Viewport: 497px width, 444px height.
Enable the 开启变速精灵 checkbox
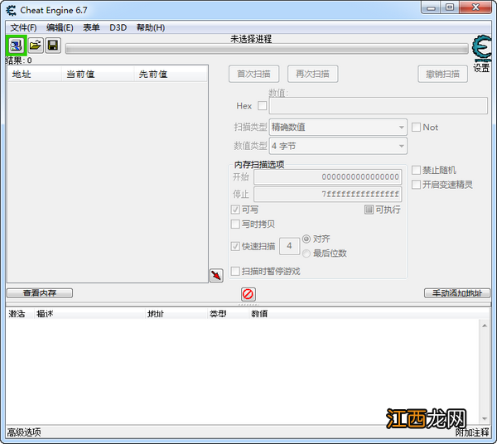tap(416, 185)
